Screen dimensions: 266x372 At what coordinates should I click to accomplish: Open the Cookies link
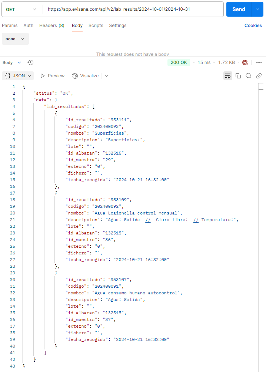[253, 26]
